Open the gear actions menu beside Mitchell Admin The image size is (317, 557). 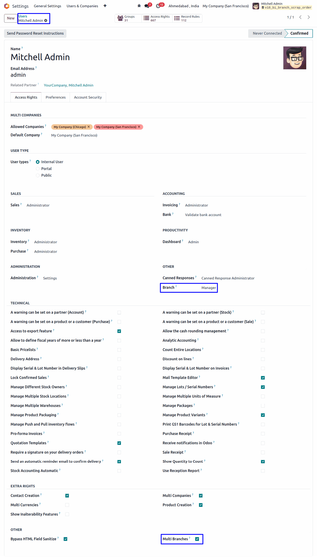(x=46, y=21)
